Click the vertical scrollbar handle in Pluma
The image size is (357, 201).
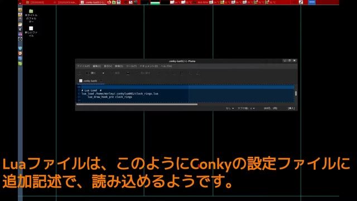coord(296,93)
